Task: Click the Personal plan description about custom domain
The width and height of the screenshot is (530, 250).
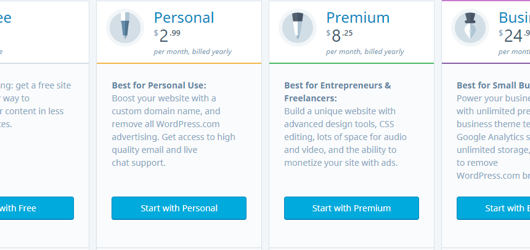Action: coord(174,130)
